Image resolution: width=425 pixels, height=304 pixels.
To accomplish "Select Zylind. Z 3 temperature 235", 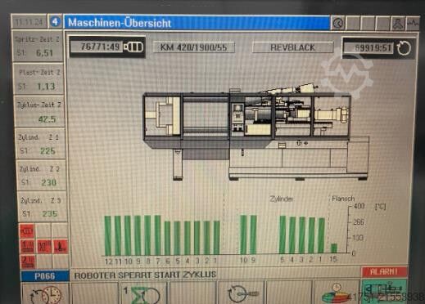I will [x=43, y=207].
